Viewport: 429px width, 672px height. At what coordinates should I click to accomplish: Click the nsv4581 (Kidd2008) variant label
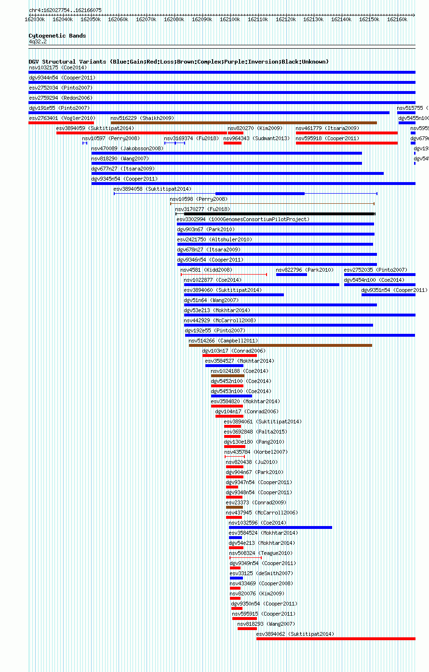(x=206, y=270)
